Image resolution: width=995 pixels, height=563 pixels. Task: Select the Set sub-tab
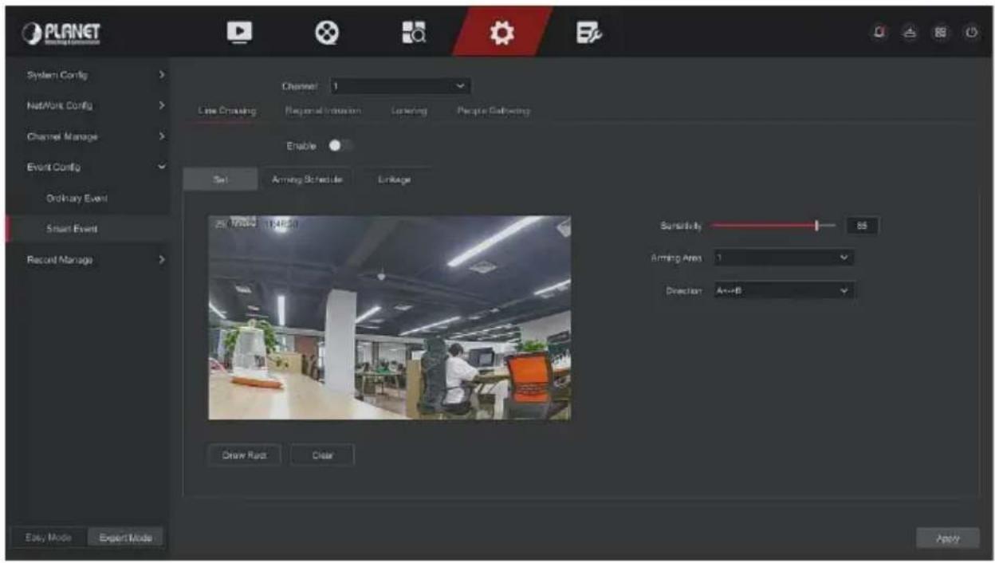[221, 179]
